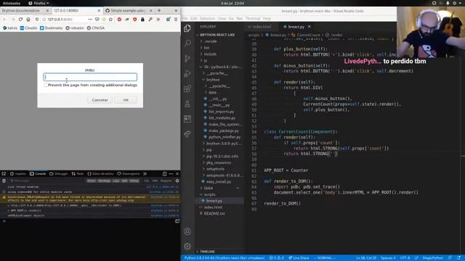Screen dimensions: 465x261
Task: Switch to the 'Simple example' GitHub tab
Action: (128, 10)
